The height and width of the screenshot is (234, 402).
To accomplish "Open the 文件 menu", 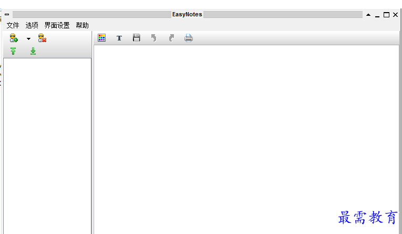I will (13, 25).
